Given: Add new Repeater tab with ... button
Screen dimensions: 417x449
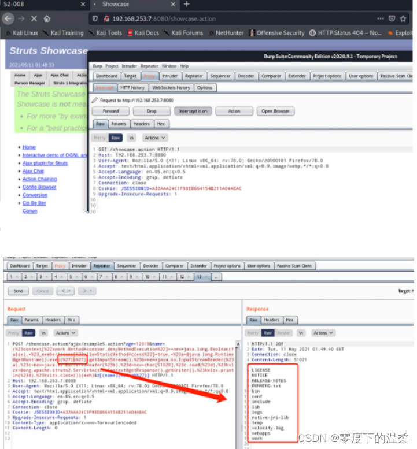Looking at the screenshot, I should (x=216, y=277).
